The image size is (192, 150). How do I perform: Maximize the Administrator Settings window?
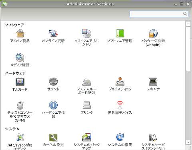coord(182,4)
